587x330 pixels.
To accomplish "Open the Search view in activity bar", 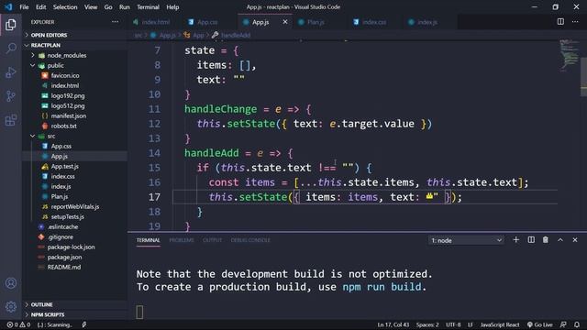I will coord(11,49).
